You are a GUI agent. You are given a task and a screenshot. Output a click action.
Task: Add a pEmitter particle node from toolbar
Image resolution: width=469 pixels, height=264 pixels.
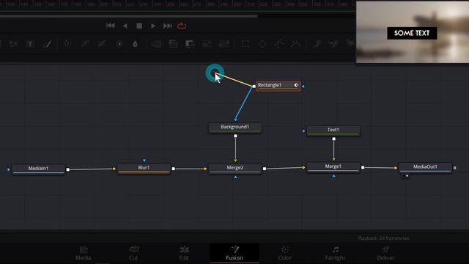click(x=317, y=44)
